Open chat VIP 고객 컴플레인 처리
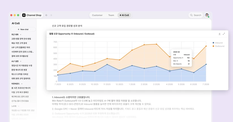This screenshot has height=122, width=233. click(21, 47)
